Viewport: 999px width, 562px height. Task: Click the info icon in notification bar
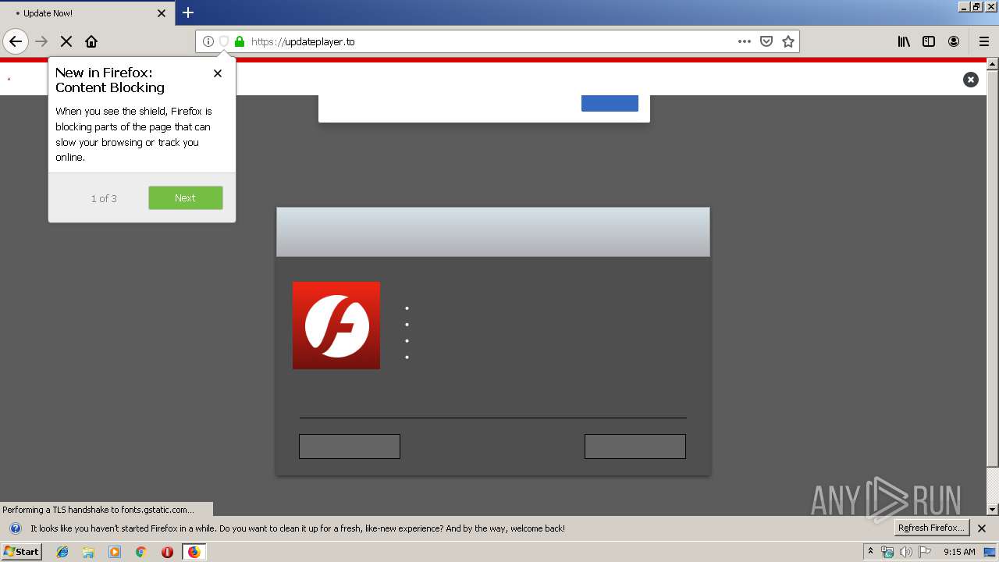(x=15, y=528)
